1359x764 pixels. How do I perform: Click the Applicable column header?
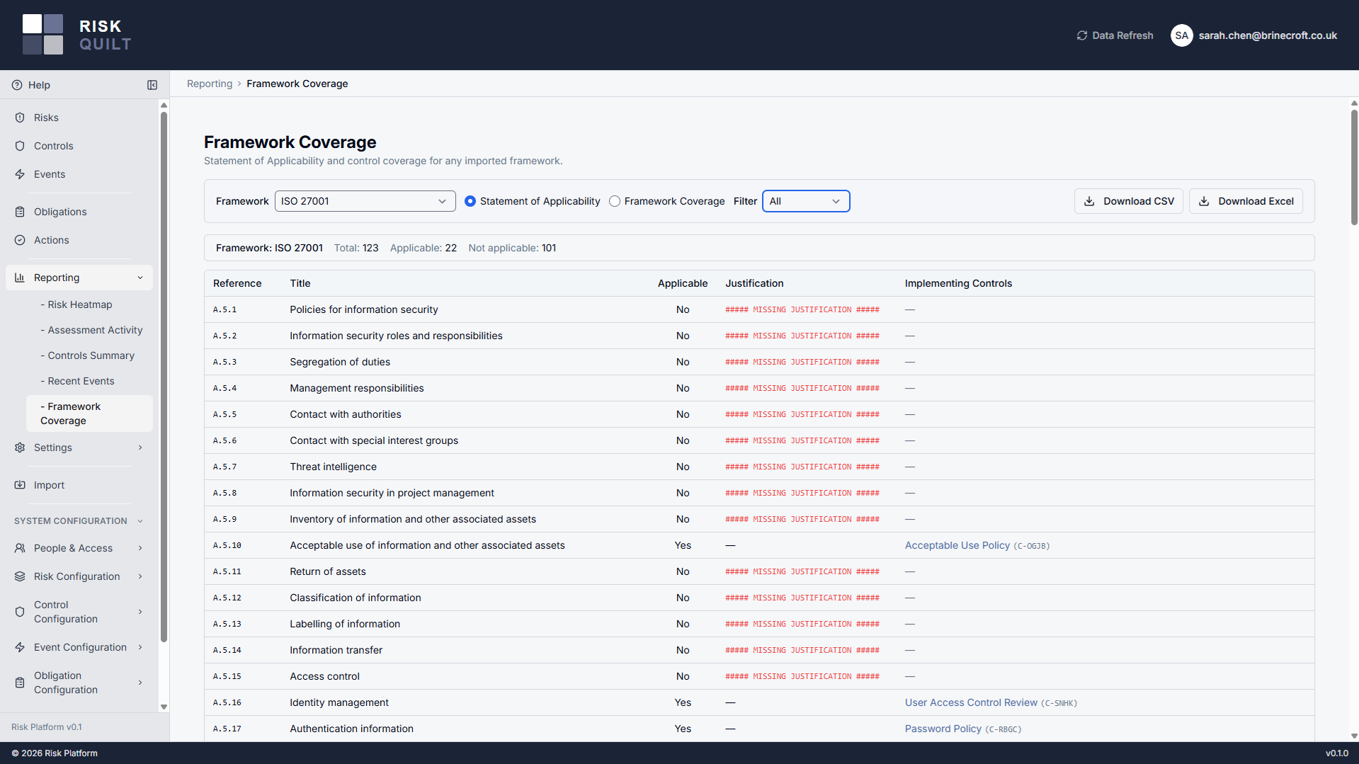(682, 283)
